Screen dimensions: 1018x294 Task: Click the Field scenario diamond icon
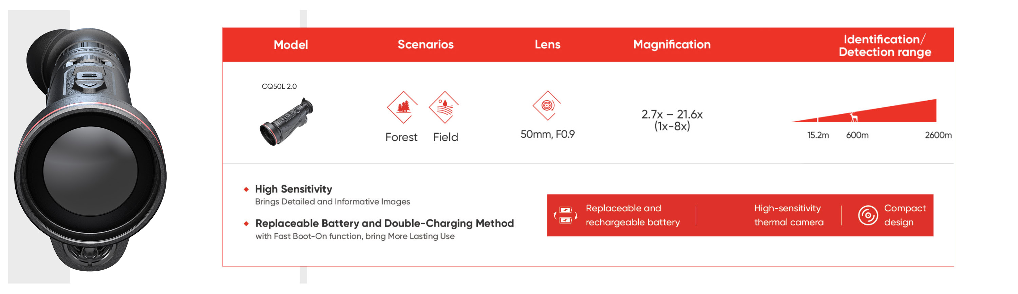444,107
